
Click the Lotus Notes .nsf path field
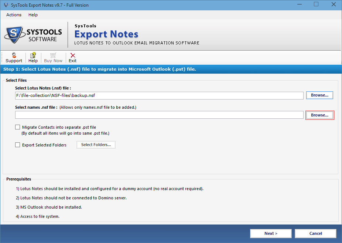point(159,95)
